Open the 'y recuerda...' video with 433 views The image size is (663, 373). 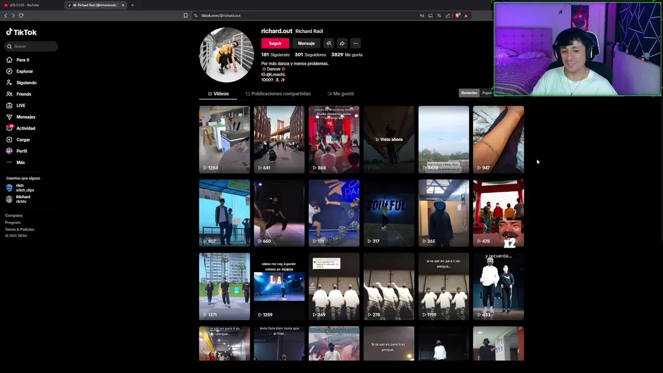[498, 286]
